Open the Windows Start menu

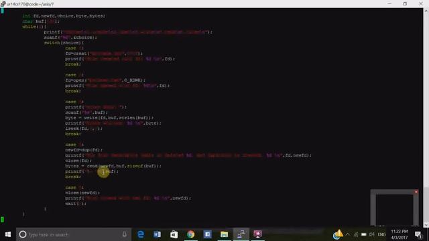pos(8,234)
